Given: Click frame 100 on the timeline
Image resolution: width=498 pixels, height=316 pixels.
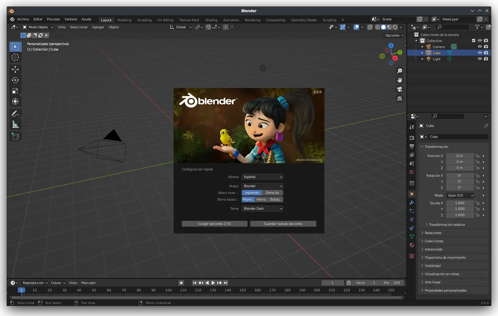Looking at the screenshot, I should click(x=168, y=290).
